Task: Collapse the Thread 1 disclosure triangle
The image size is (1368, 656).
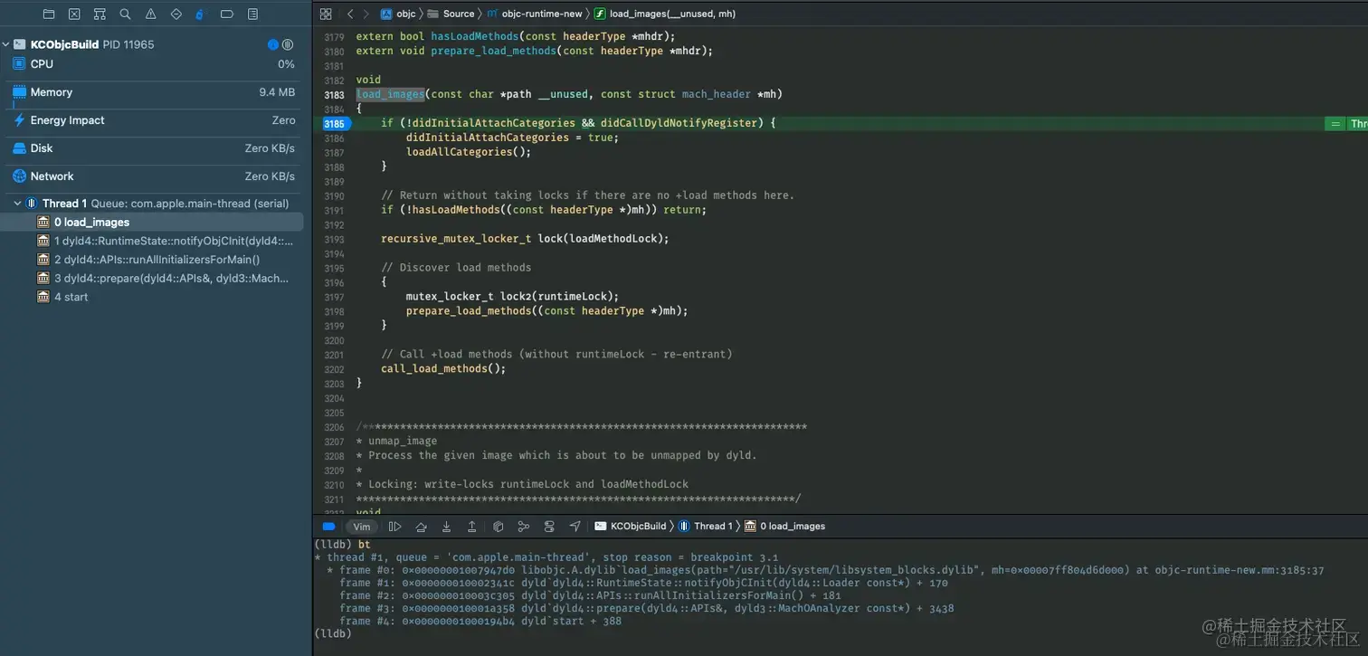Action: pos(17,204)
